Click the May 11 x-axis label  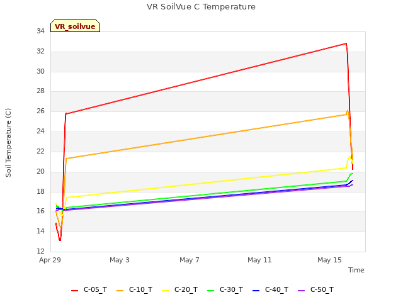259,260
